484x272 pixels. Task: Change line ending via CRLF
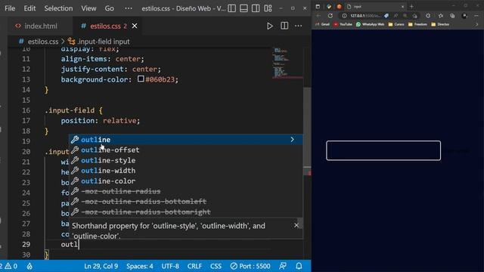pos(194,266)
